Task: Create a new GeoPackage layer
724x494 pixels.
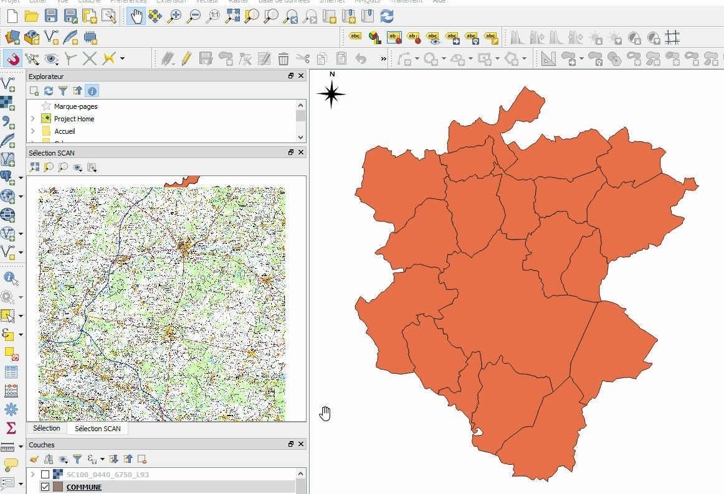Action: [x=32, y=37]
